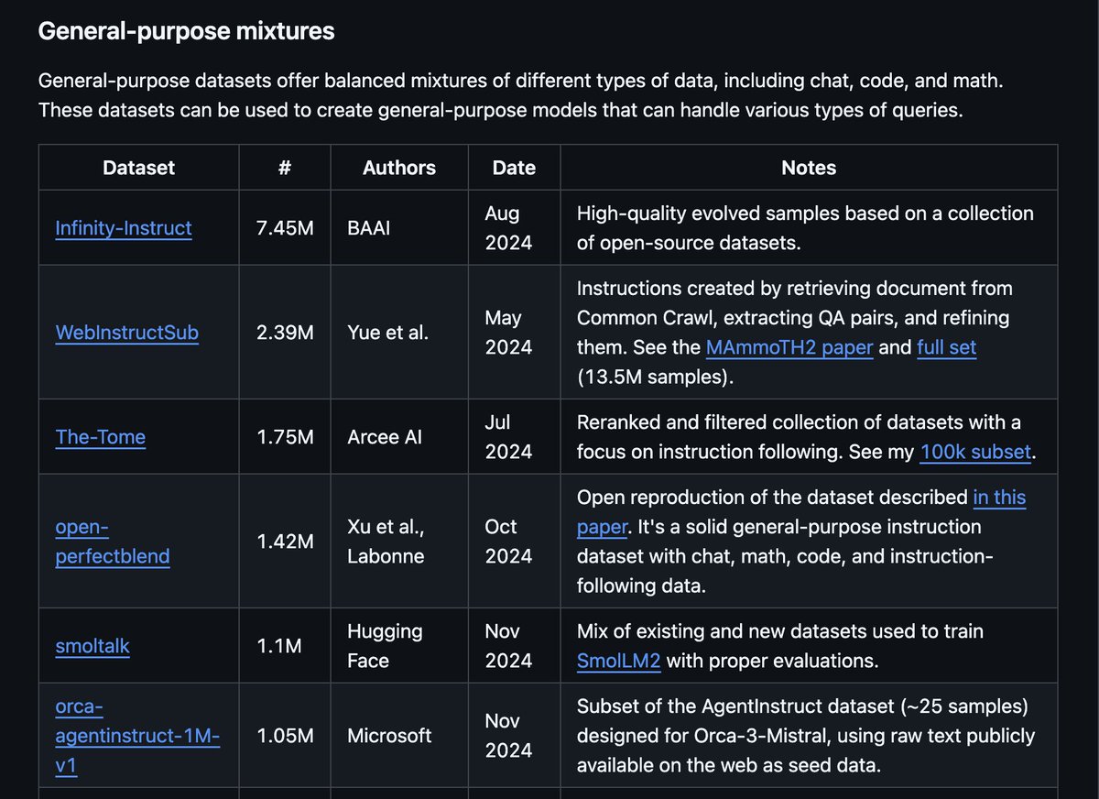
Task: Open the Infinity-Instruct dataset link
Action: click(124, 228)
